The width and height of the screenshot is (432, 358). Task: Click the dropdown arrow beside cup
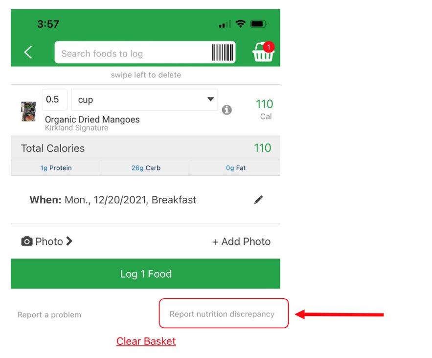coord(210,99)
